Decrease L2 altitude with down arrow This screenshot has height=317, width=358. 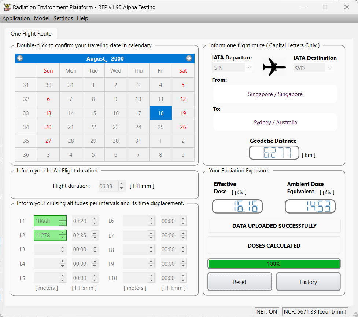pos(63,238)
